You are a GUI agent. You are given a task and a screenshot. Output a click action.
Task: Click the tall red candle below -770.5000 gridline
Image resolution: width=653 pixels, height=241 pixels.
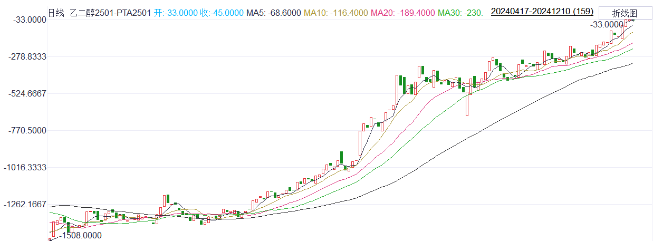click(360, 142)
